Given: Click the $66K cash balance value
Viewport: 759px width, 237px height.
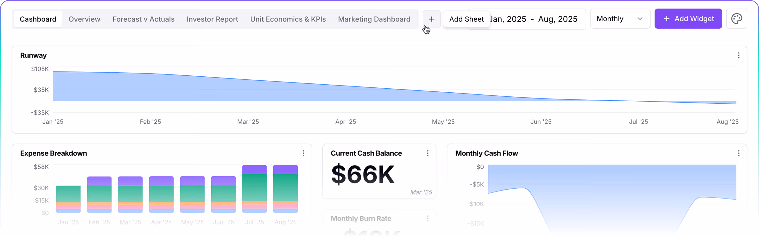Looking at the screenshot, I should (x=363, y=175).
